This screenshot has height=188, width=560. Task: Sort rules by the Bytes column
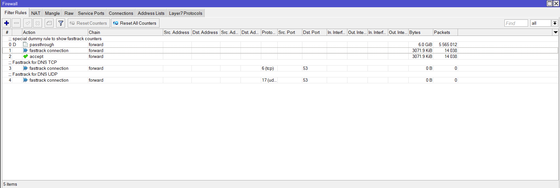tap(420, 32)
